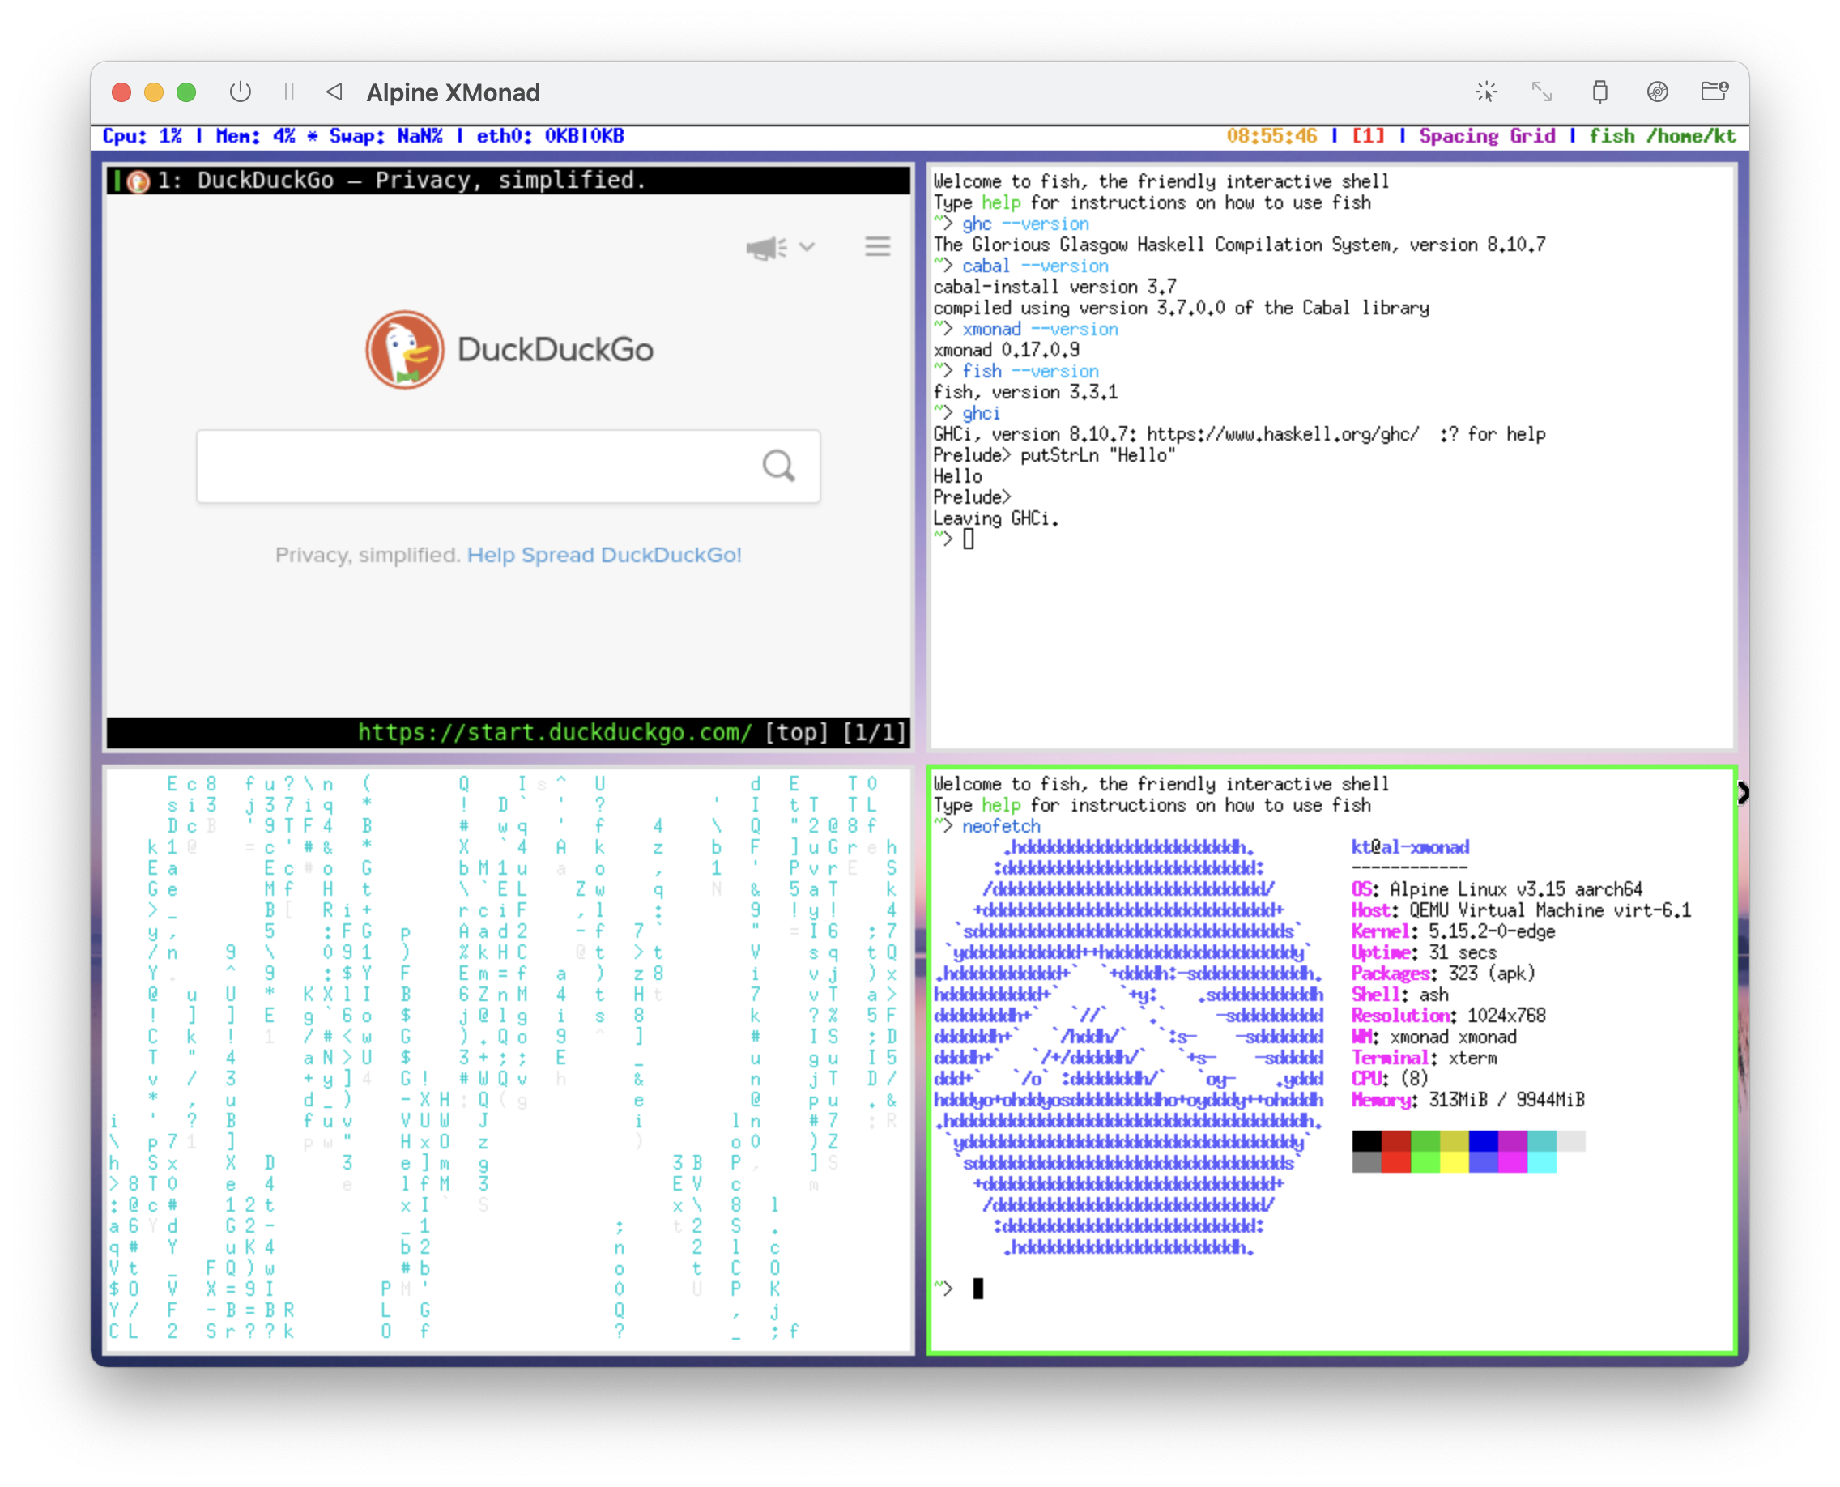Click the 'Help Spread DuckDuckGo!' link
Viewport: 1840px width, 1487px height.
coord(605,555)
